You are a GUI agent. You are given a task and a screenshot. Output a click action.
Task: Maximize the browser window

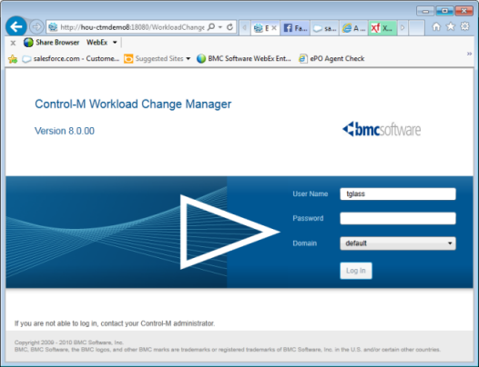click(444, 11)
